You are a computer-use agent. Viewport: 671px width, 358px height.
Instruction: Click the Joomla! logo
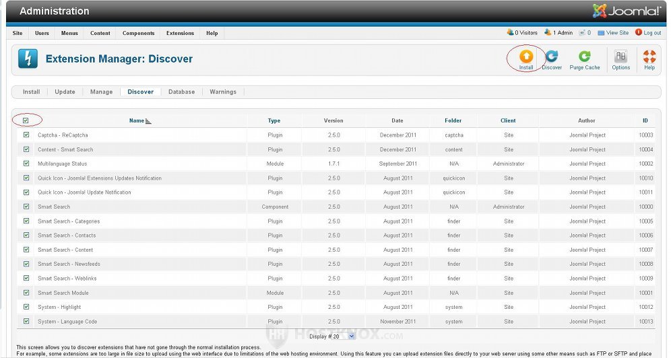(x=627, y=11)
